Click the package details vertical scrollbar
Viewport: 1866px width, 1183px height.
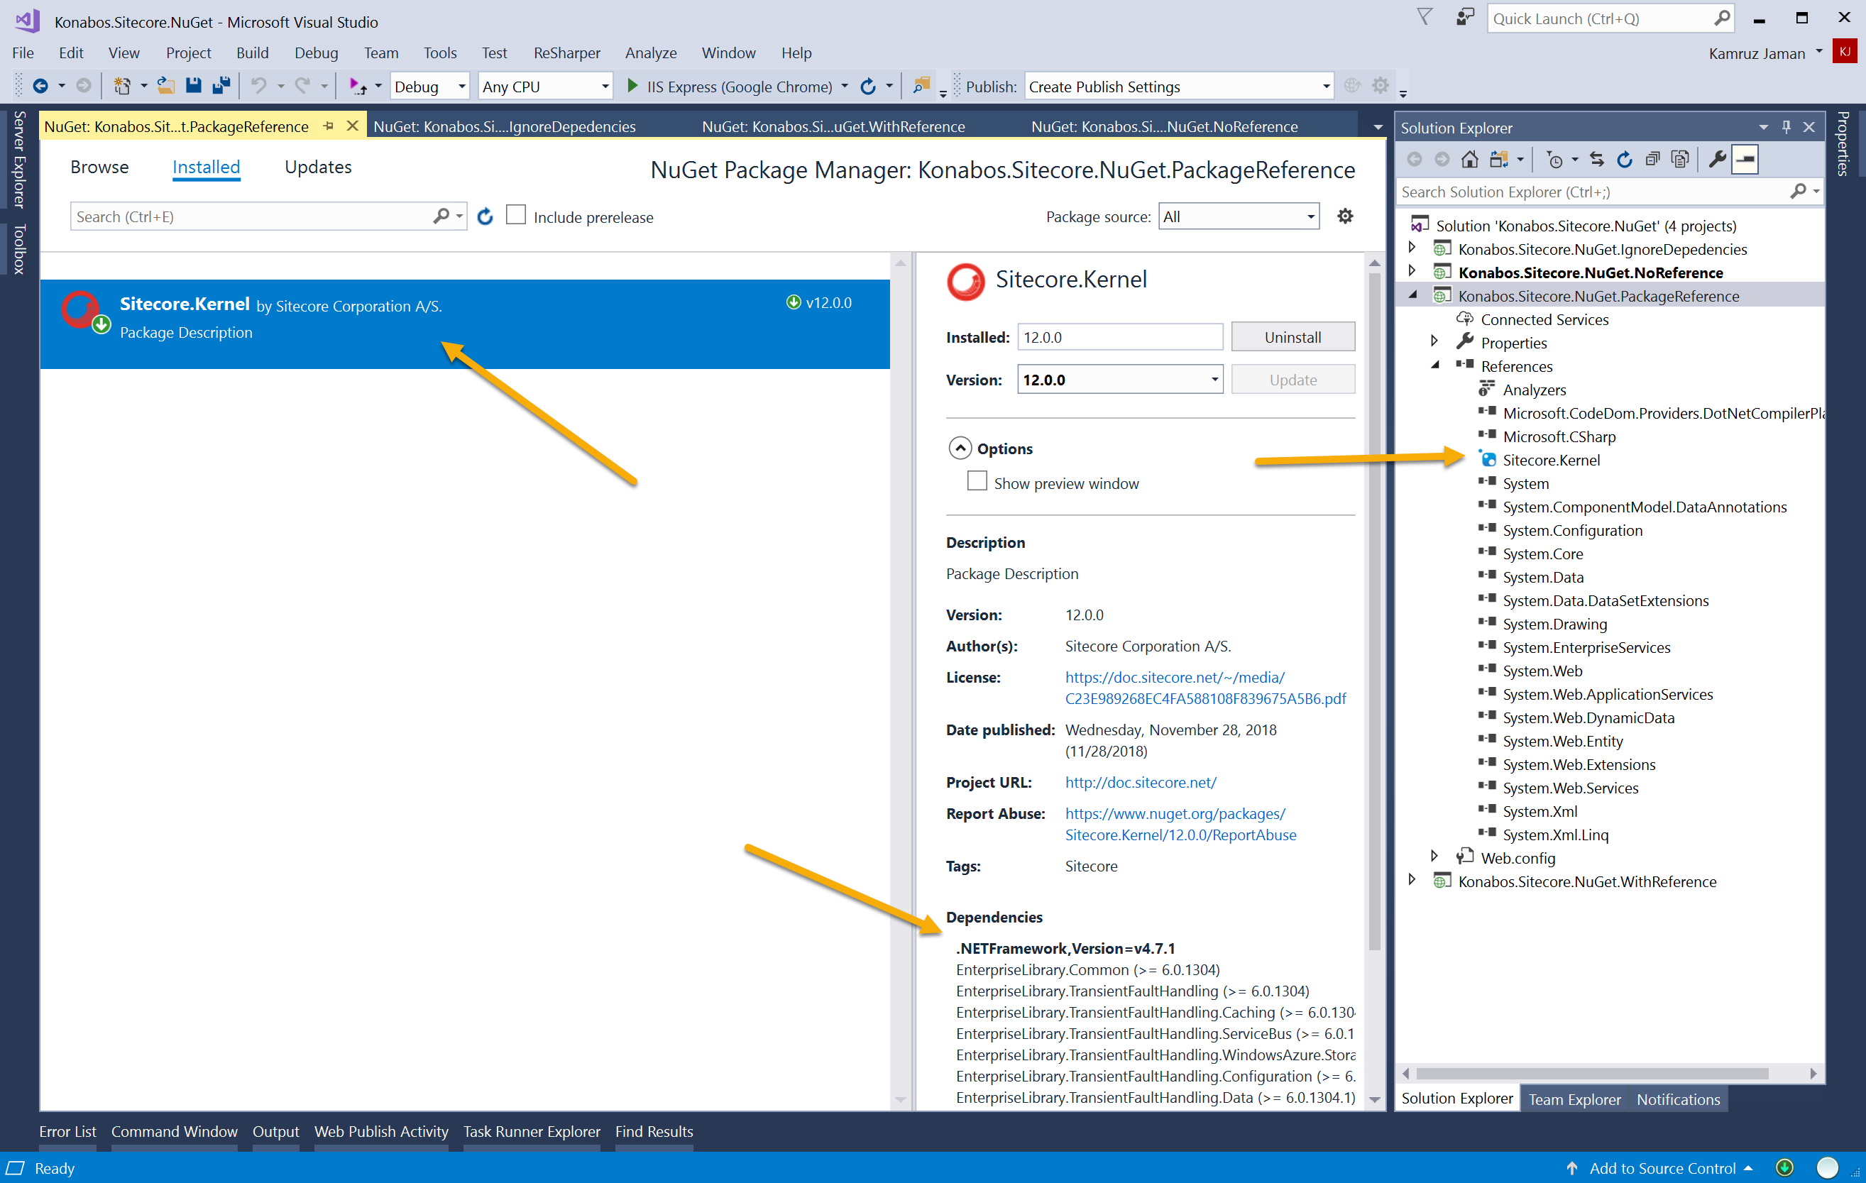click(1375, 612)
